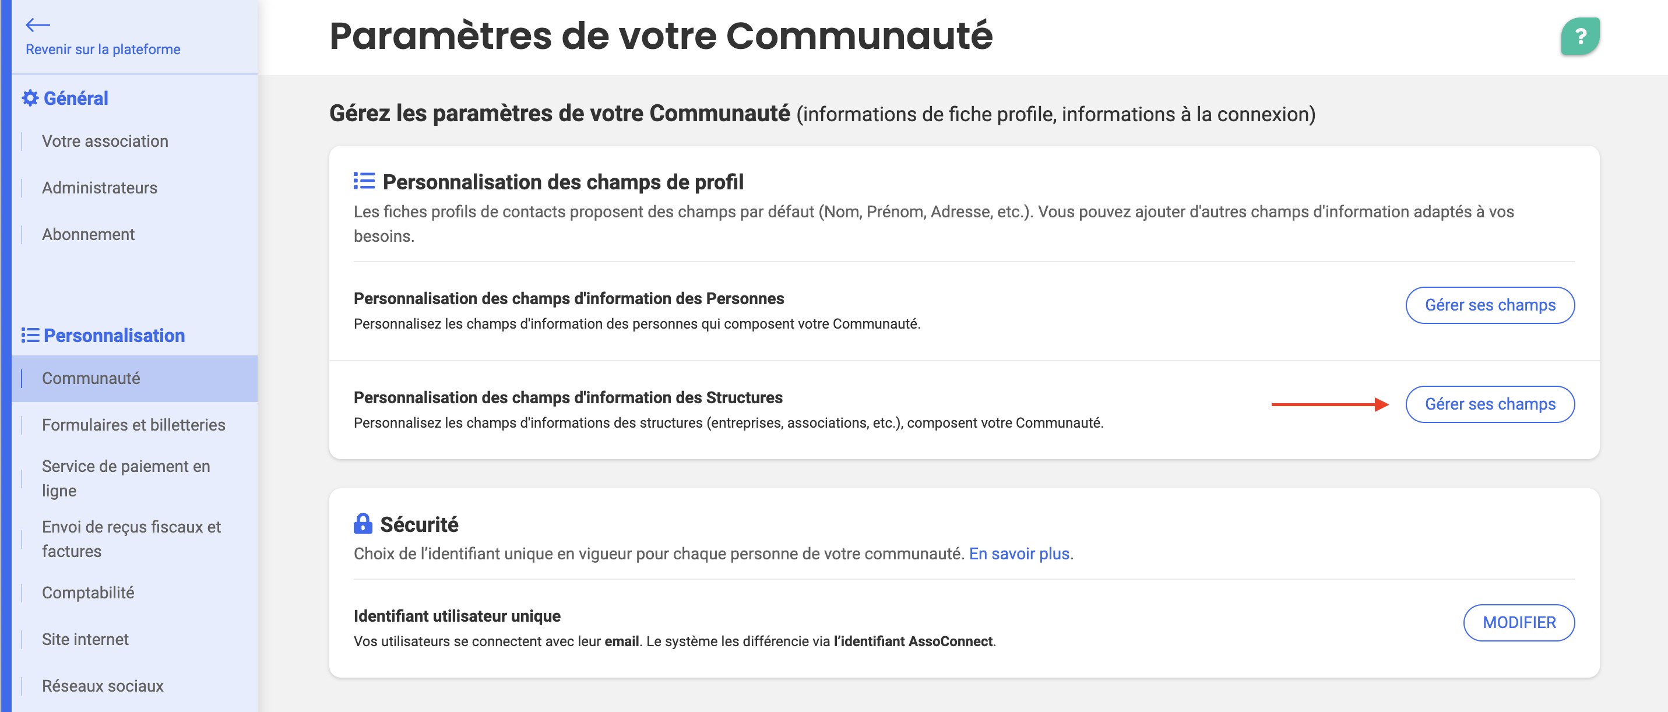The height and width of the screenshot is (712, 1668).
Task: Click the Général gear icon
Action: 30,98
